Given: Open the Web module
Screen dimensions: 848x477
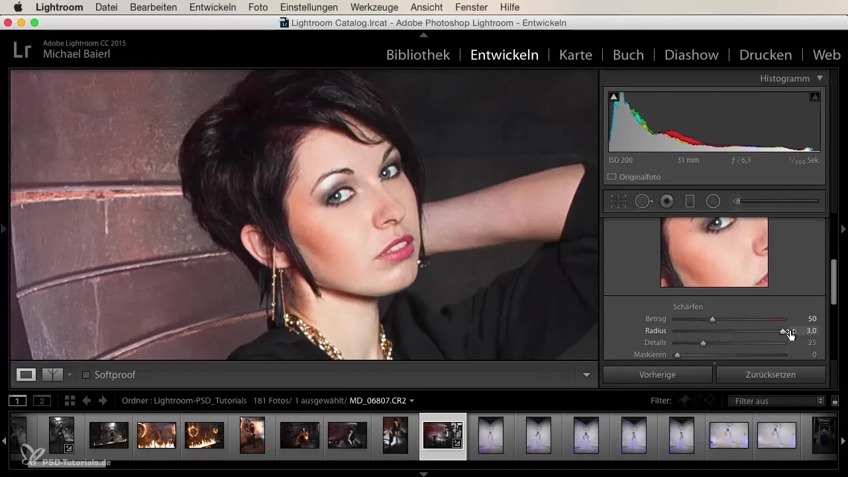Looking at the screenshot, I should (x=826, y=55).
